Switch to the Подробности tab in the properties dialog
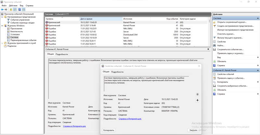This screenshot has width=260, height=135. [x=117, y=72]
